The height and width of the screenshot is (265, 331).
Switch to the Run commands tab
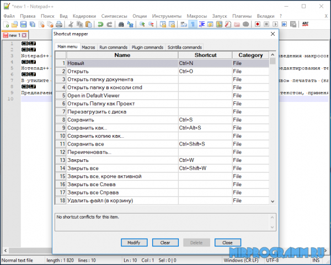(113, 47)
